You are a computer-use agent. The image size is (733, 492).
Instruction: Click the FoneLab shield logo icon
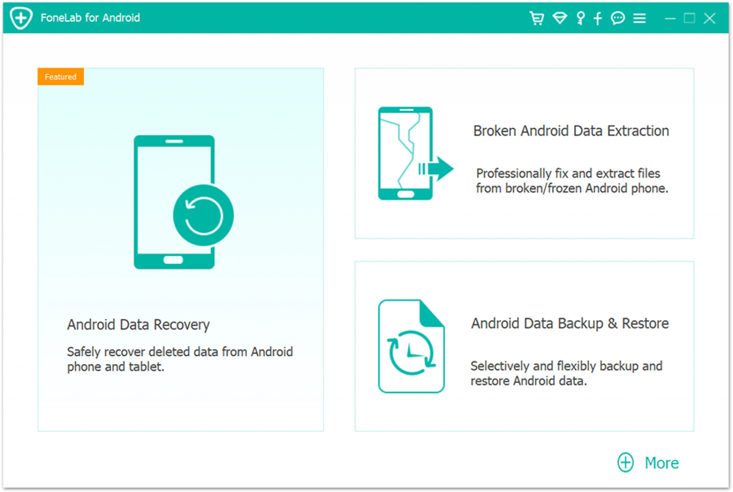21,18
